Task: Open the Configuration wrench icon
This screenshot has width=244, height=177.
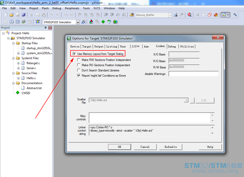Action: pos(235,15)
